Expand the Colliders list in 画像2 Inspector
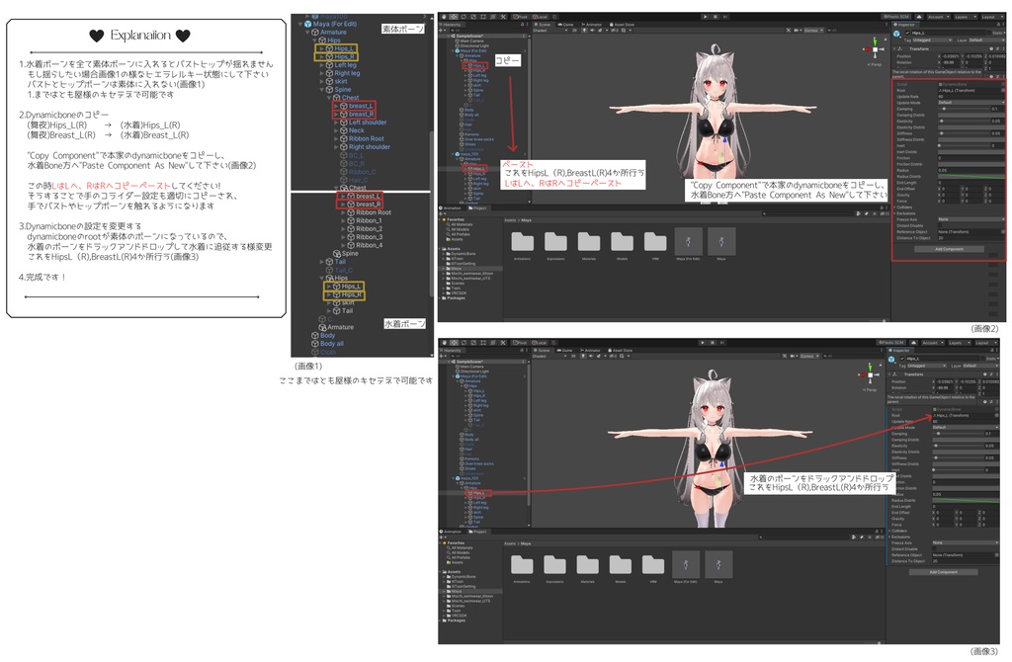The height and width of the screenshot is (662, 1012). (x=894, y=207)
